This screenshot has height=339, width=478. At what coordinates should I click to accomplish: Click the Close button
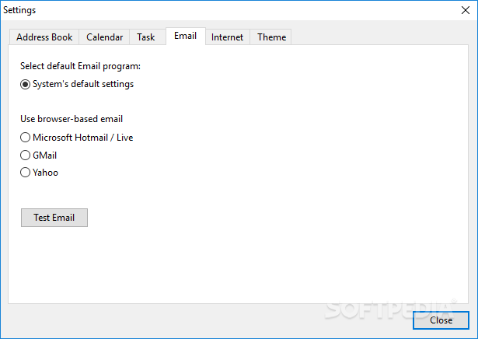[x=441, y=320]
